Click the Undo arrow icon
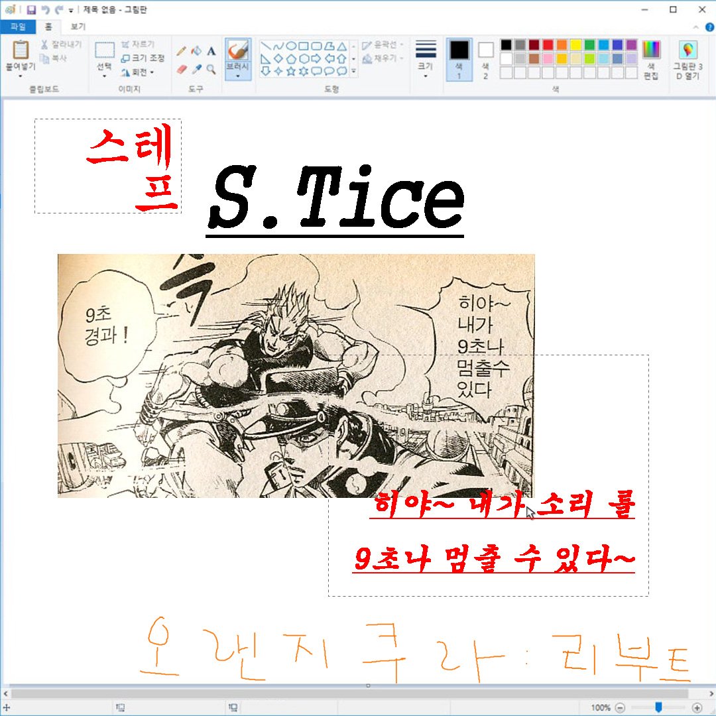 click(x=45, y=9)
